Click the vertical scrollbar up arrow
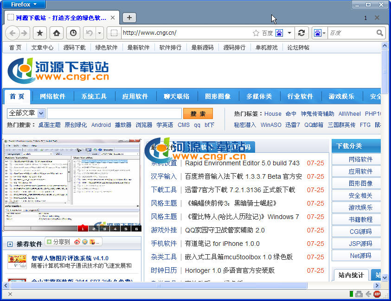Viewport: 391px width, 301px height. [385, 45]
